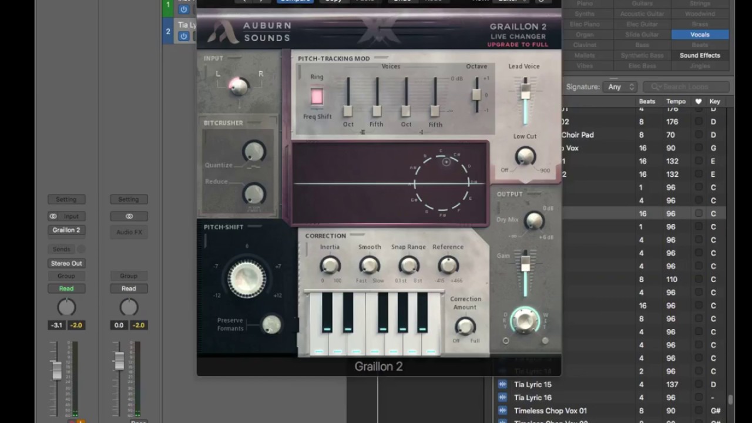
Task: Click the Search Loops field
Action: coord(686,86)
